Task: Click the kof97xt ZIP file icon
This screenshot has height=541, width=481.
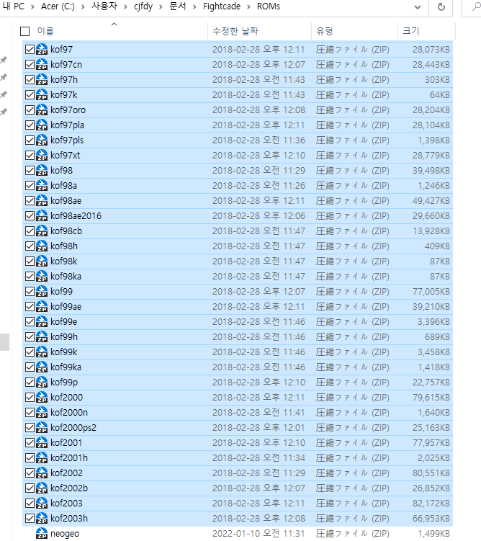Action: click(42, 156)
